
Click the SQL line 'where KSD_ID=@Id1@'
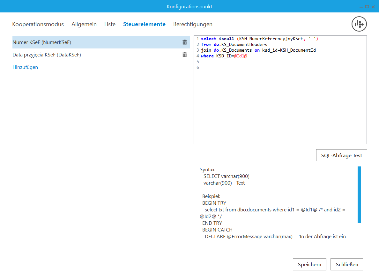224,56
